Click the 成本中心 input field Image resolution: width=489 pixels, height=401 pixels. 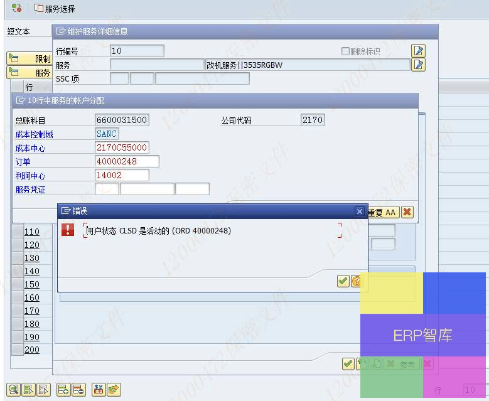point(122,147)
